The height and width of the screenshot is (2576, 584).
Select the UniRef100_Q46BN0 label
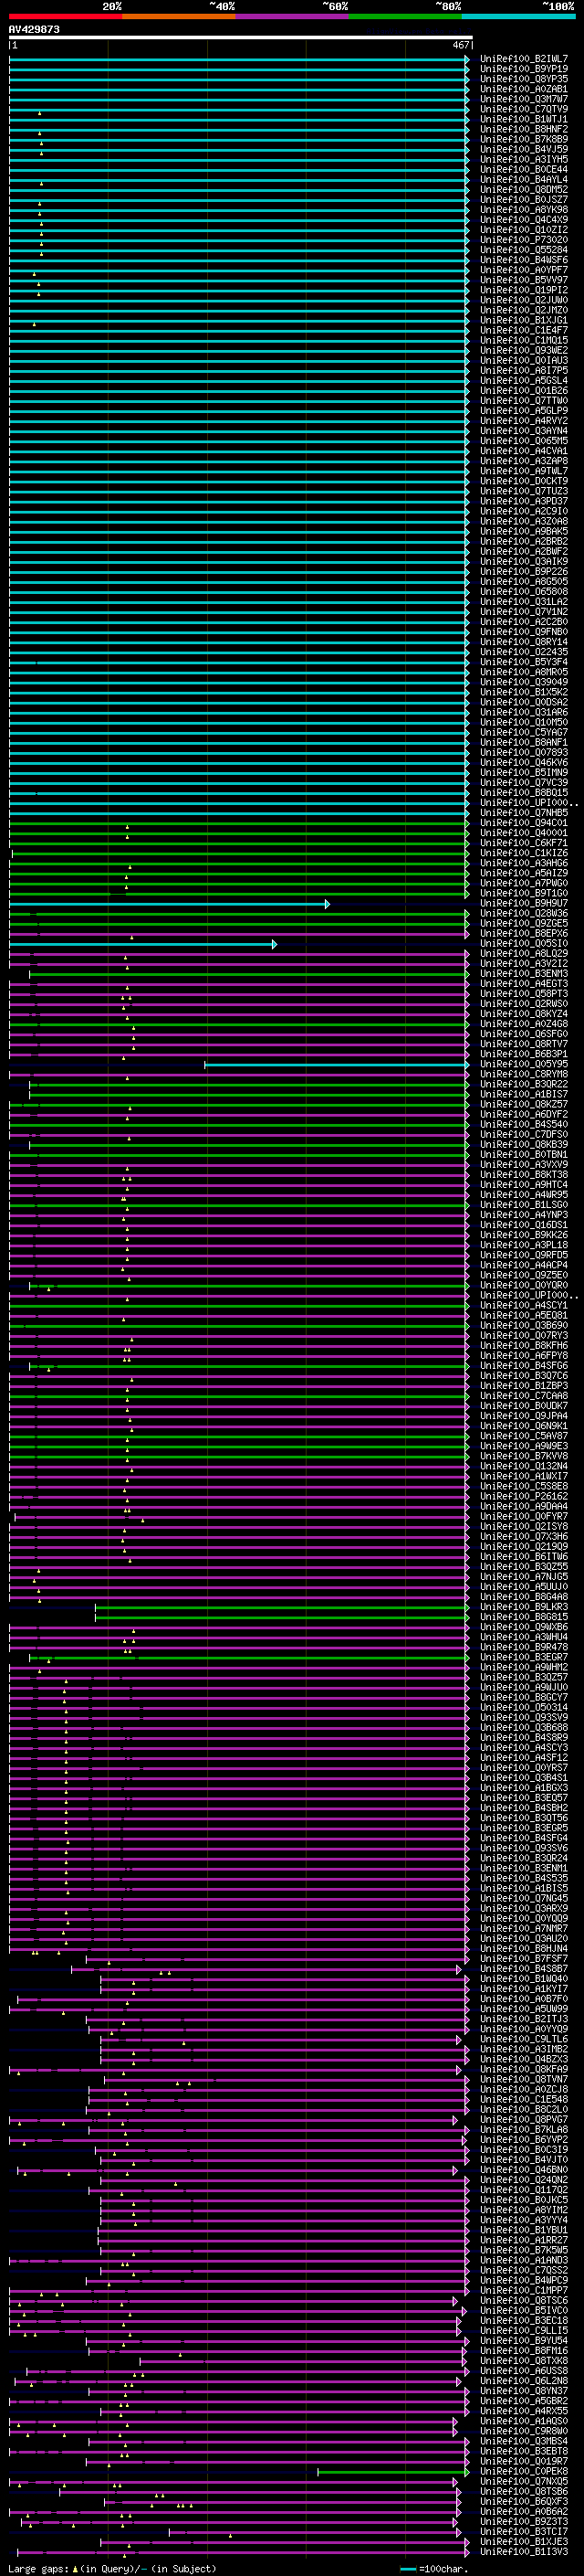[524, 2170]
